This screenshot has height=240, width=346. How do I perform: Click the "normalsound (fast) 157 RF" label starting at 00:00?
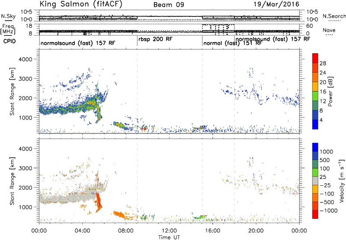click(78, 43)
